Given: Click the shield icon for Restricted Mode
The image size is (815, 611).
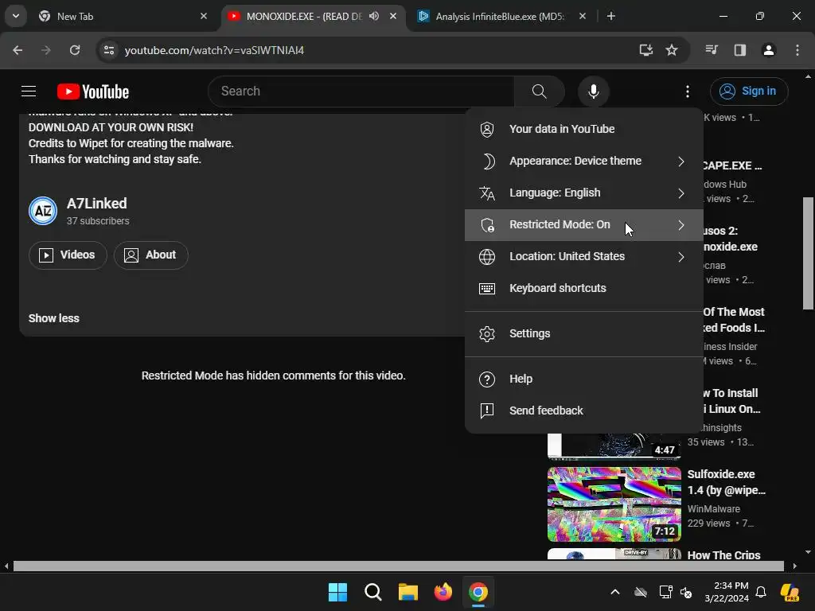Looking at the screenshot, I should click(487, 225).
